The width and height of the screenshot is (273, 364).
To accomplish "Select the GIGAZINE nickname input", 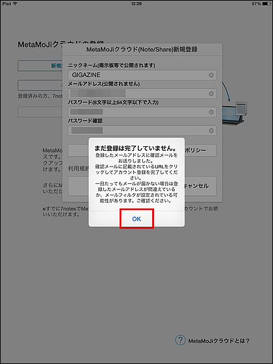I will click(x=142, y=75).
